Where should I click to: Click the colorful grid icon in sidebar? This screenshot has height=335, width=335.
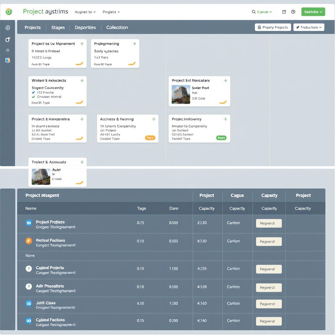(x=8, y=61)
